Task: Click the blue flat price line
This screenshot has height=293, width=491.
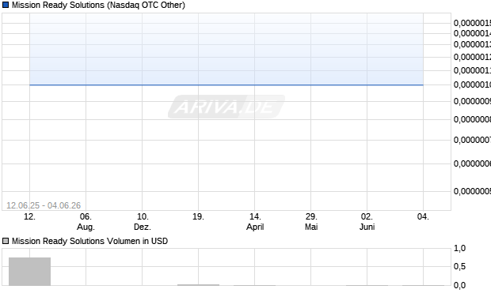Action: pyautogui.click(x=226, y=85)
